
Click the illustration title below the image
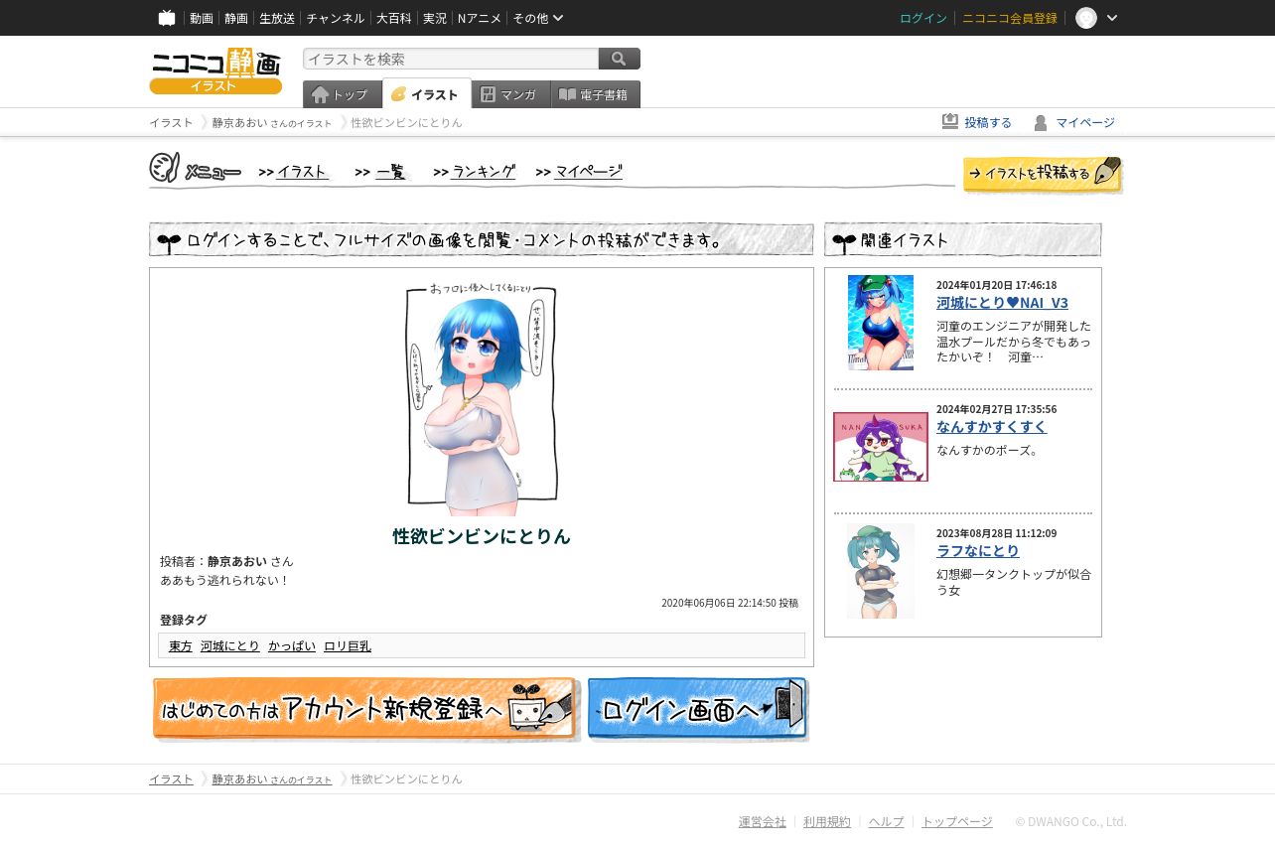pos(482,536)
